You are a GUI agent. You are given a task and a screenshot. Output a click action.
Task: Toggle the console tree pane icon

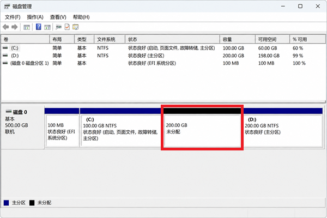coord(27,27)
